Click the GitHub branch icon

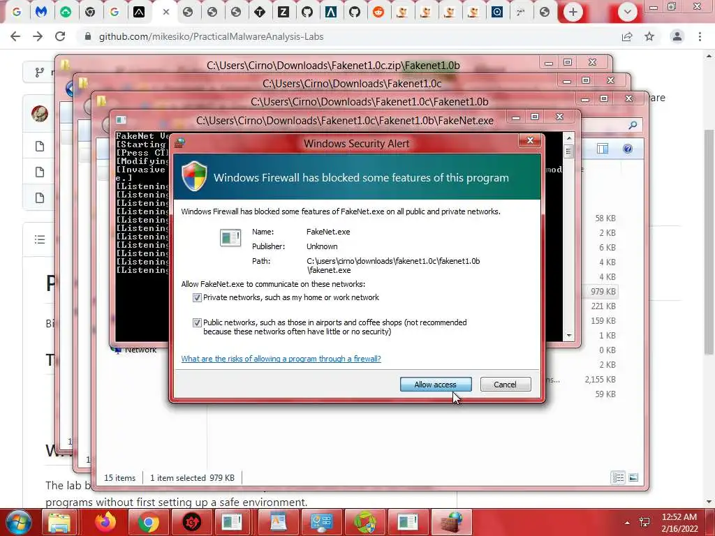click(40, 72)
